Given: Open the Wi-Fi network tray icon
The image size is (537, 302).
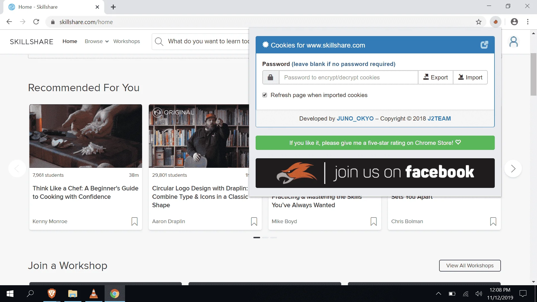Looking at the screenshot, I should (x=466, y=294).
